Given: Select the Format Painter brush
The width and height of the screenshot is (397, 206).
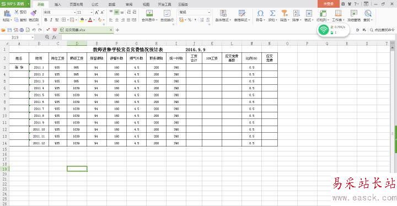Looking at the screenshot, I should [34, 13].
